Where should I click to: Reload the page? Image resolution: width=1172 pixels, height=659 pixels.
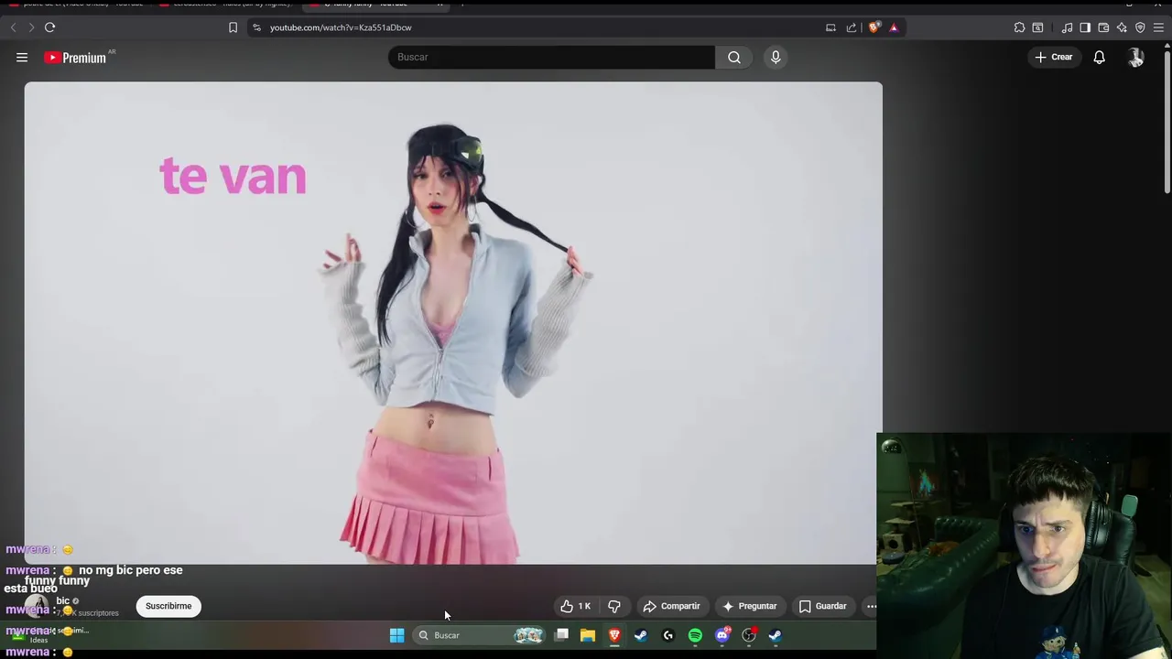[x=49, y=27]
